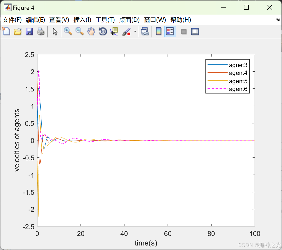Minimize the Figure 4 window
The width and height of the screenshot is (282, 250).
point(224,7)
